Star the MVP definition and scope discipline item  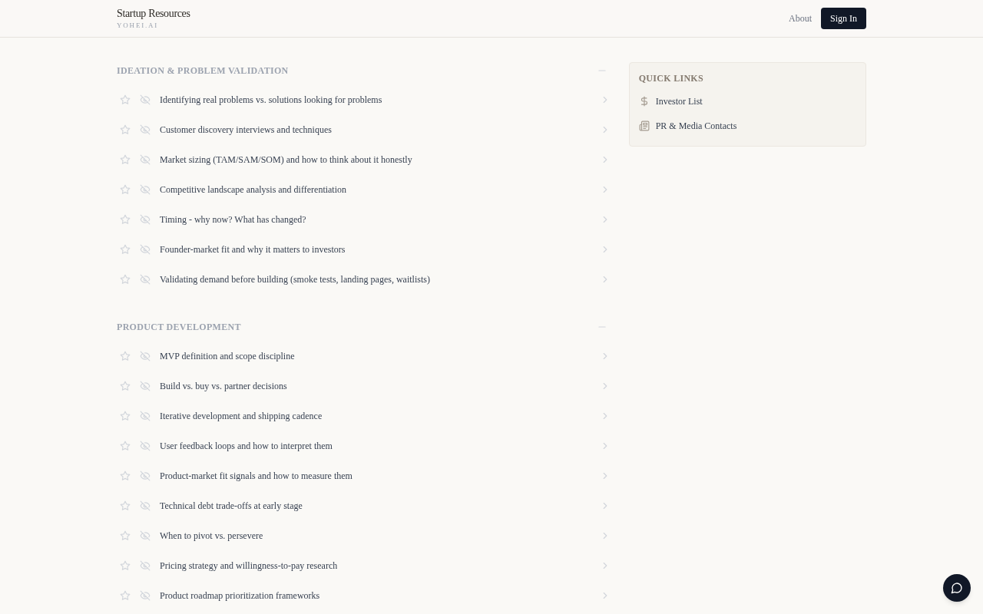(x=125, y=356)
